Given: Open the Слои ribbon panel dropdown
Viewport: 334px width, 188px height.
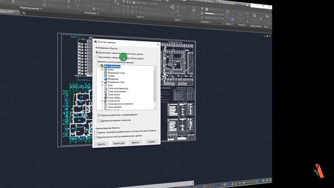Looking at the screenshot, I should [140, 17].
